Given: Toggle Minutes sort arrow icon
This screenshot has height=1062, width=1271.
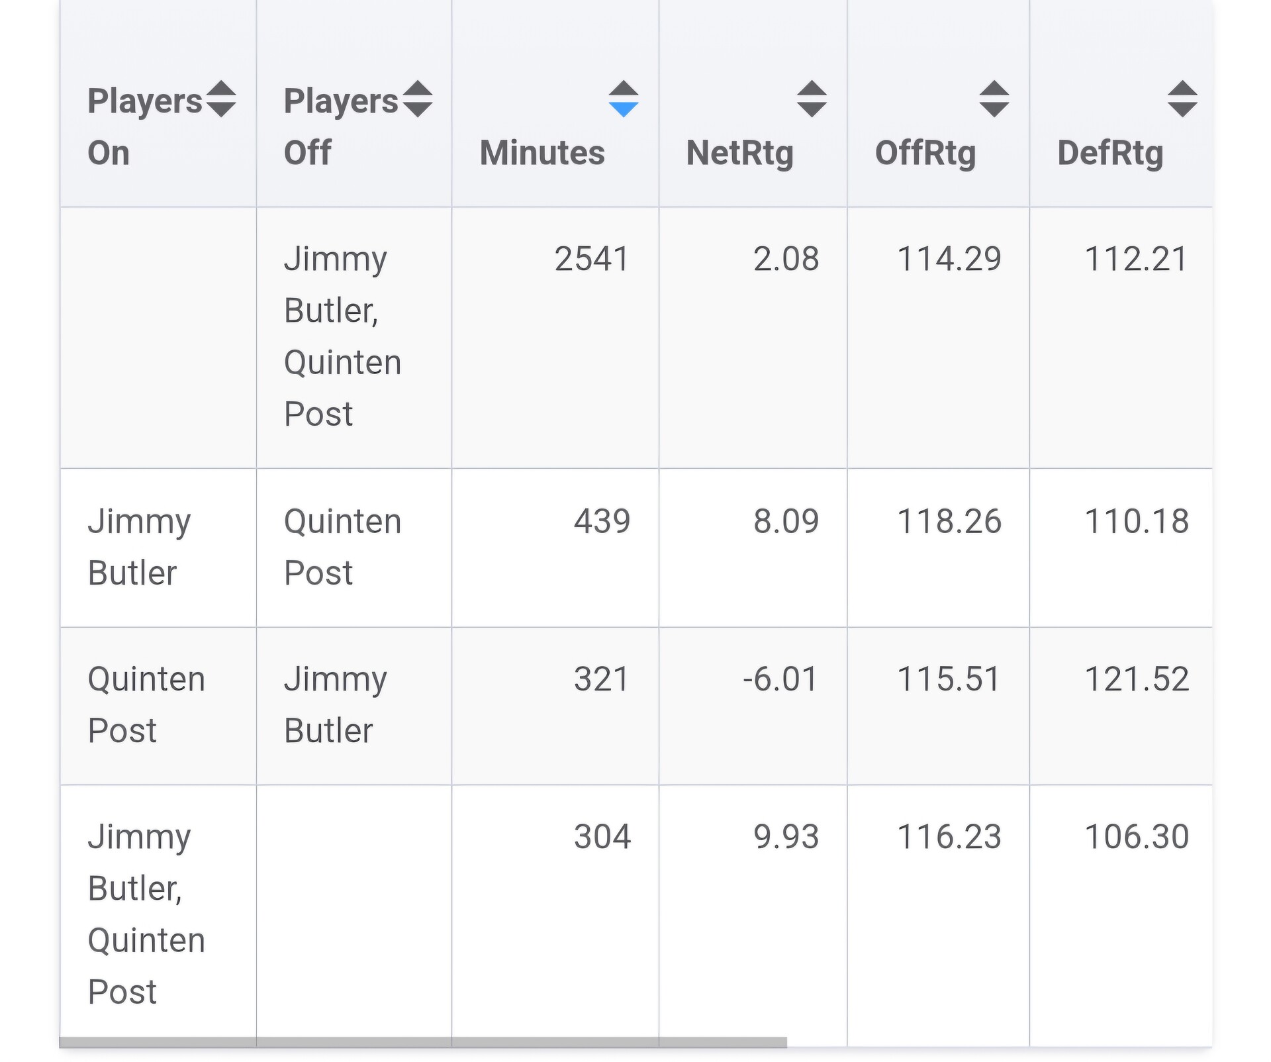Looking at the screenshot, I should pyautogui.click(x=624, y=99).
